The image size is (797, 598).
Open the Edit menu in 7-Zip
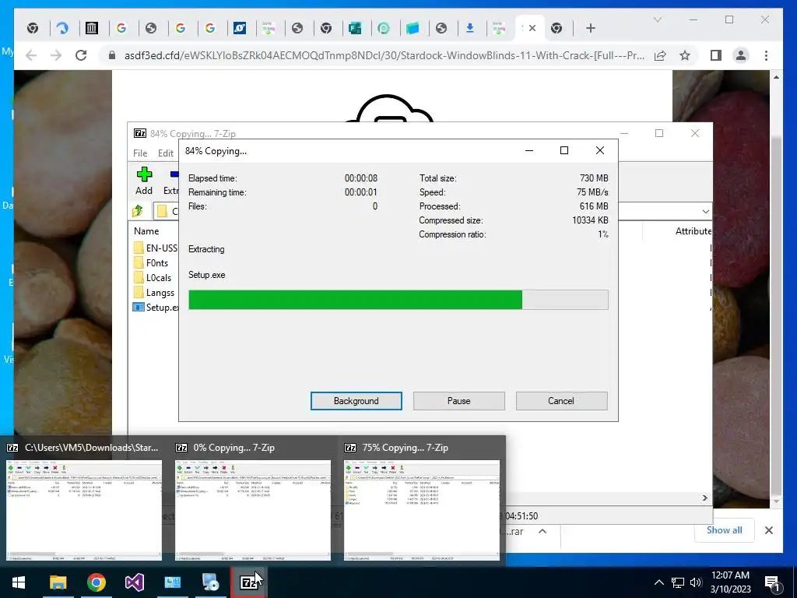tap(166, 153)
